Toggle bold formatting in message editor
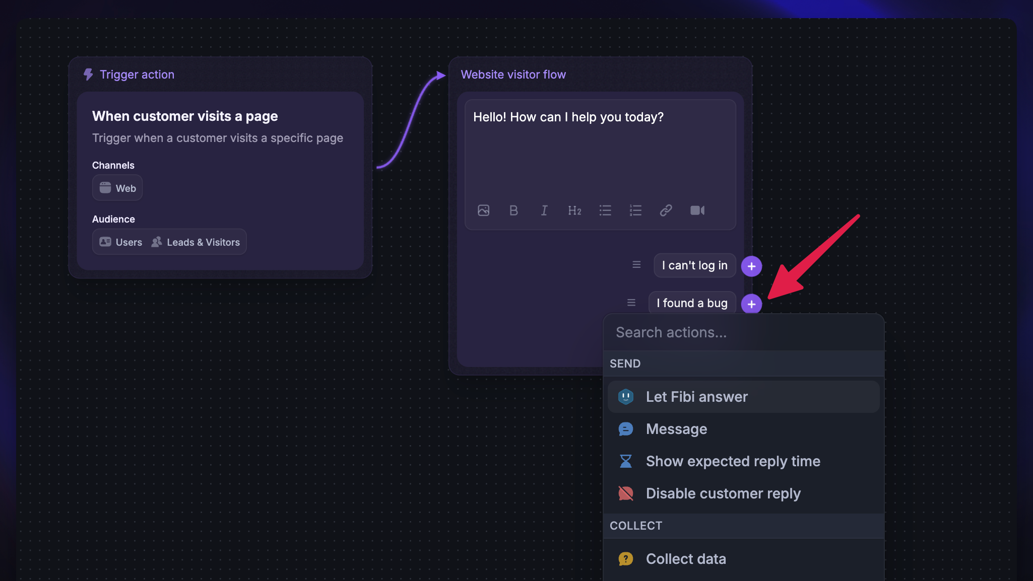The image size is (1033, 581). pyautogui.click(x=513, y=210)
